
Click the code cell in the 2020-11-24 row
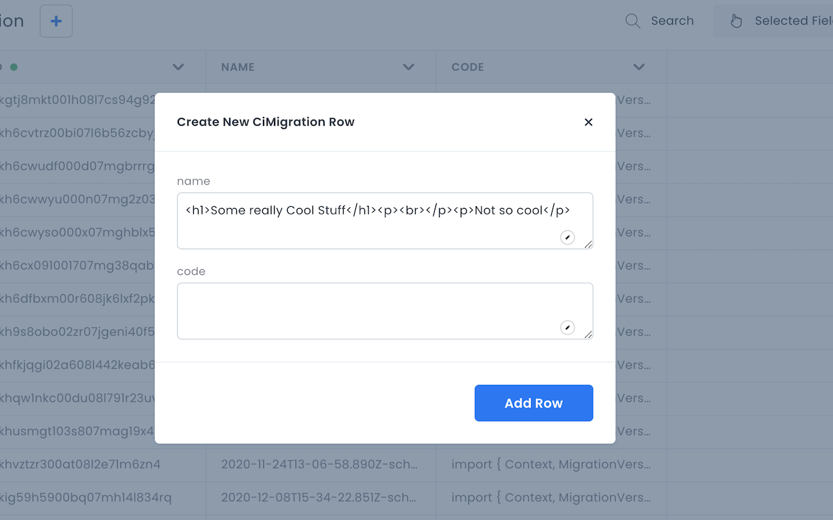click(x=551, y=465)
